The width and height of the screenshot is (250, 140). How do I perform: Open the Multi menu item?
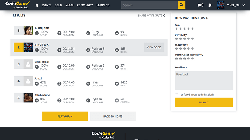pyautogui.click(x=69, y=5)
